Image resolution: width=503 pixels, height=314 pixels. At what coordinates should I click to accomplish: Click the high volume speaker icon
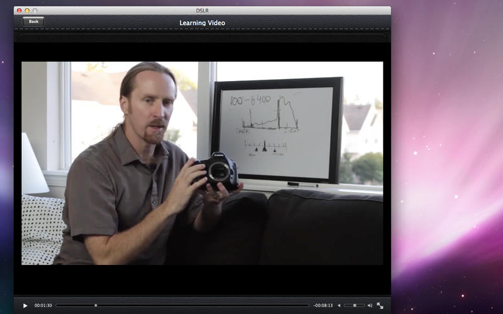[370, 305]
